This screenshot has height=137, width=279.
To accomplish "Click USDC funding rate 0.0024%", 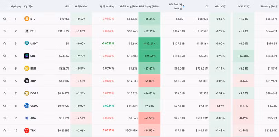I will point(108,106).
